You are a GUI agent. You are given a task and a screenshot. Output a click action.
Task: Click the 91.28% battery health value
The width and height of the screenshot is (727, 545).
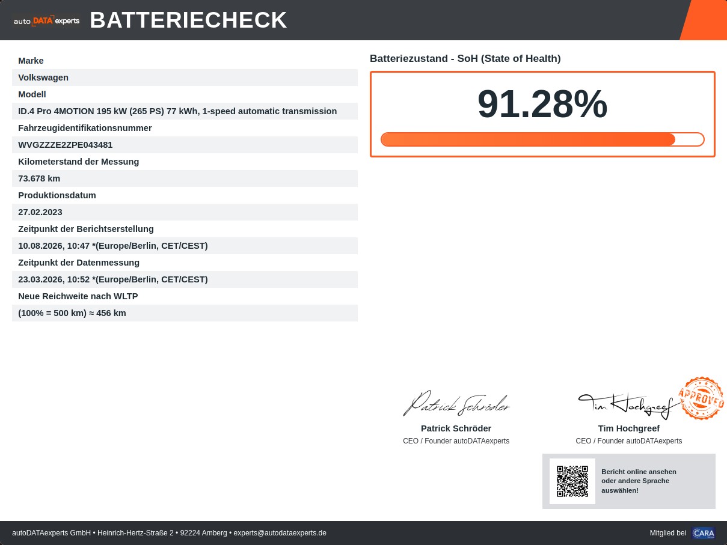click(x=542, y=105)
